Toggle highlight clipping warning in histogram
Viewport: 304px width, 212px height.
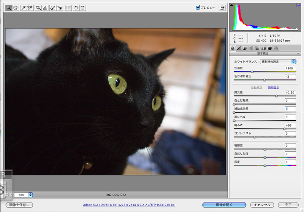(299, 5)
